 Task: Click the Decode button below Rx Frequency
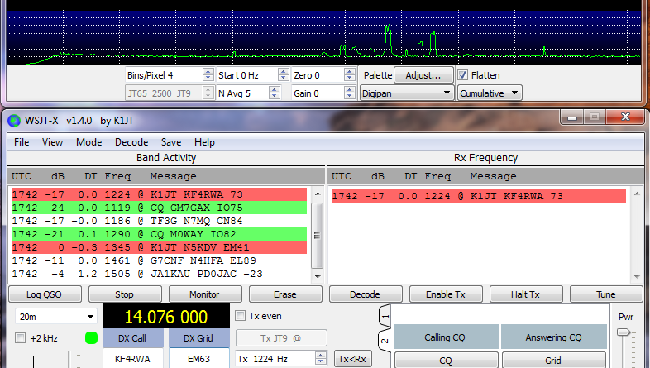point(366,294)
